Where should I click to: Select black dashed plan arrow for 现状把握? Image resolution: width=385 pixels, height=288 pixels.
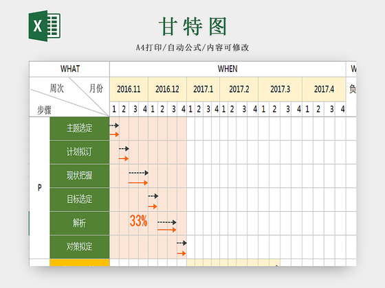click(x=138, y=173)
